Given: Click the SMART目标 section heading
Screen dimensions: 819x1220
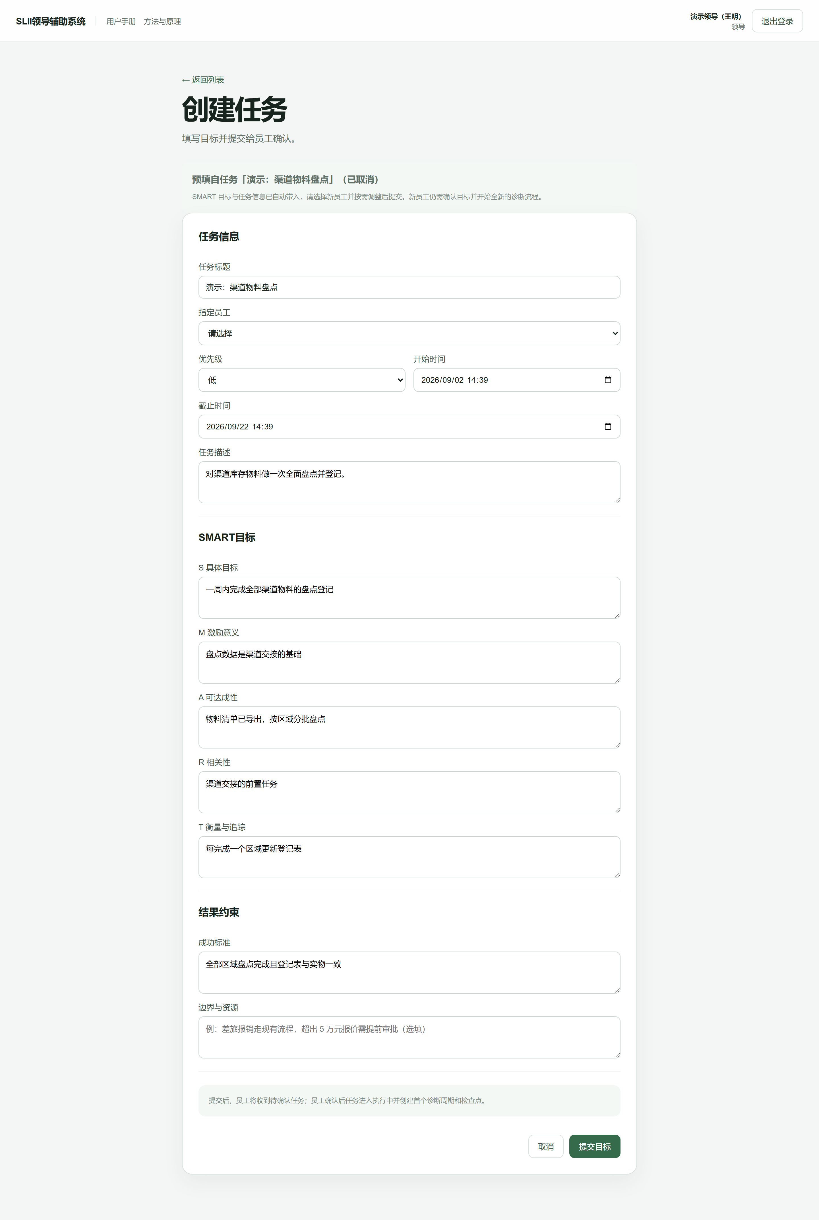Looking at the screenshot, I should 227,537.
